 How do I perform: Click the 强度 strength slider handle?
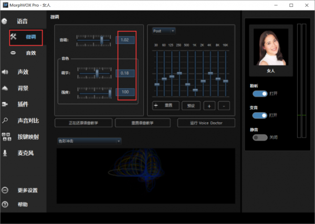pos(110,93)
